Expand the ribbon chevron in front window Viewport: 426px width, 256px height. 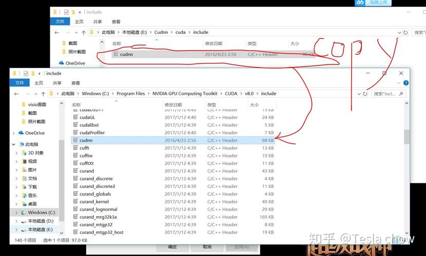point(399,83)
